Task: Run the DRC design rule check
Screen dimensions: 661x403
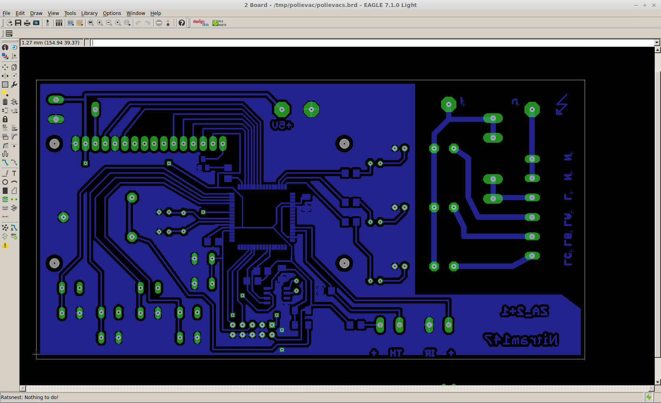Action: pyautogui.click(x=14, y=236)
